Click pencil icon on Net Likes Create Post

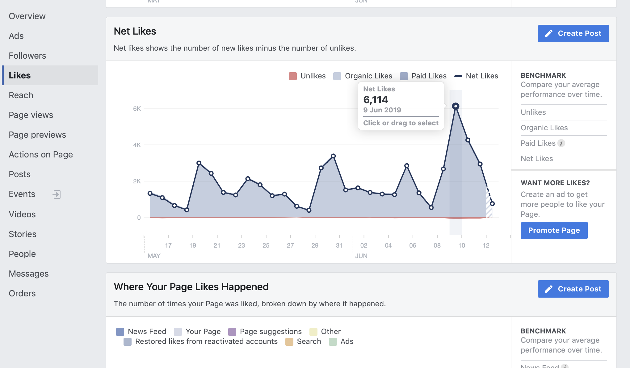point(549,33)
